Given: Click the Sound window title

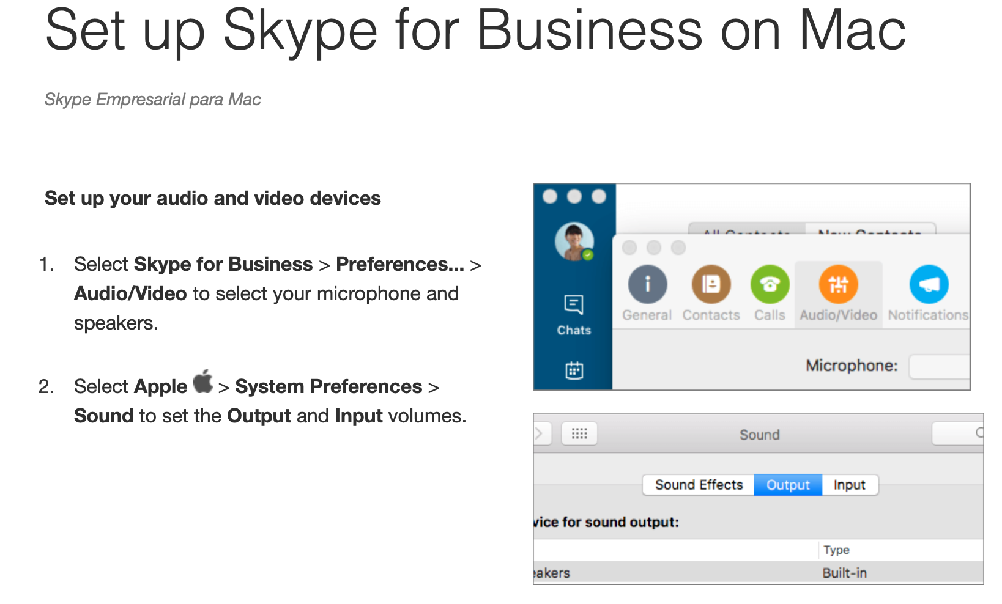Looking at the screenshot, I should point(759,435).
